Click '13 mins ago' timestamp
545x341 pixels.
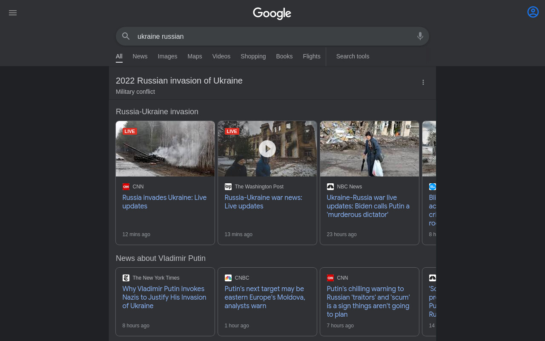(x=238, y=234)
